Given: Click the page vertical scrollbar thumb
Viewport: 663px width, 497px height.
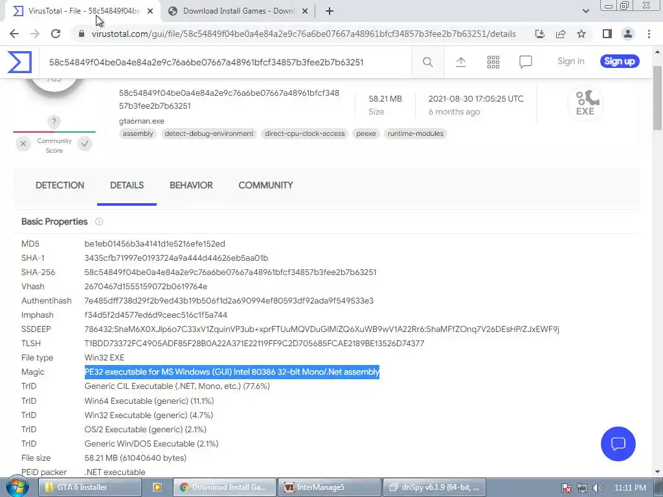Looking at the screenshot, I should pyautogui.click(x=658, y=98).
